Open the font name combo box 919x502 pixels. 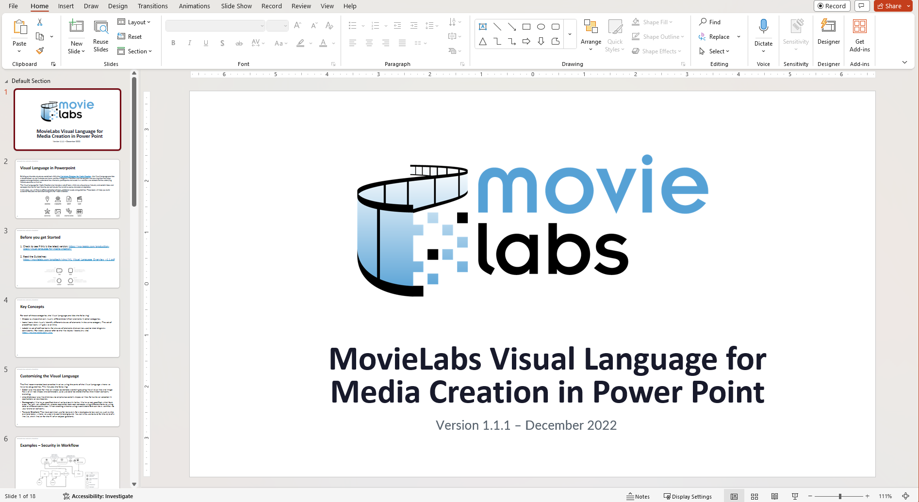point(215,26)
